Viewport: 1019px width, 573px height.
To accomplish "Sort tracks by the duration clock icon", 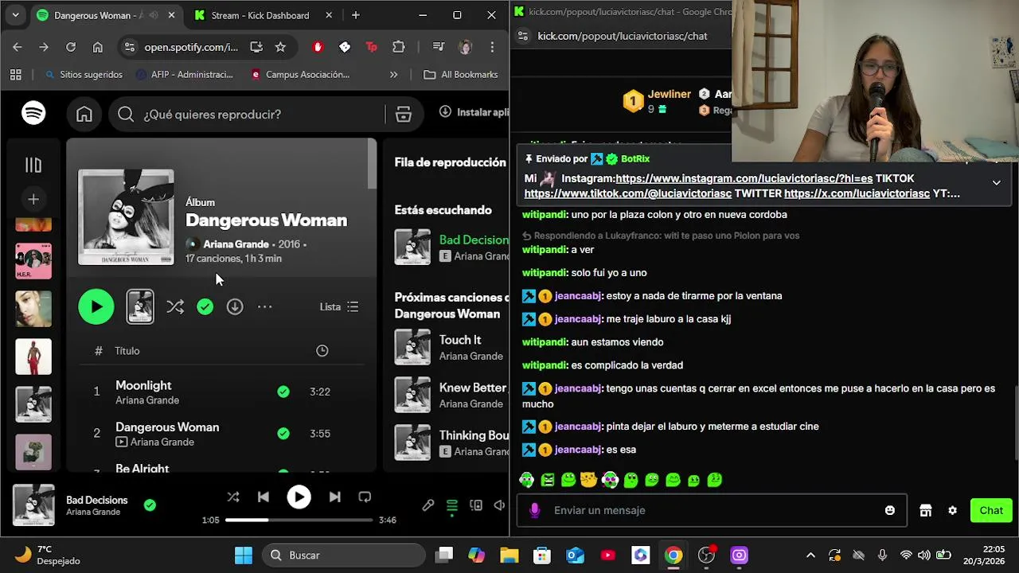I will pyautogui.click(x=322, y=350).
